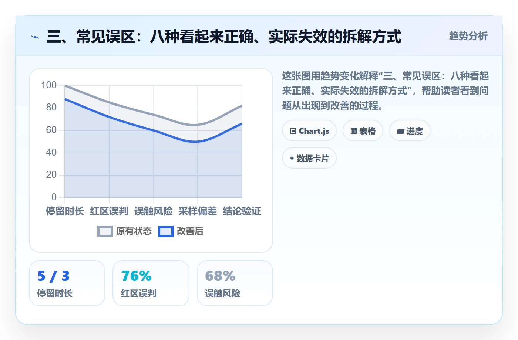Click the 红区误判 x-axis label

pos(109,211)
